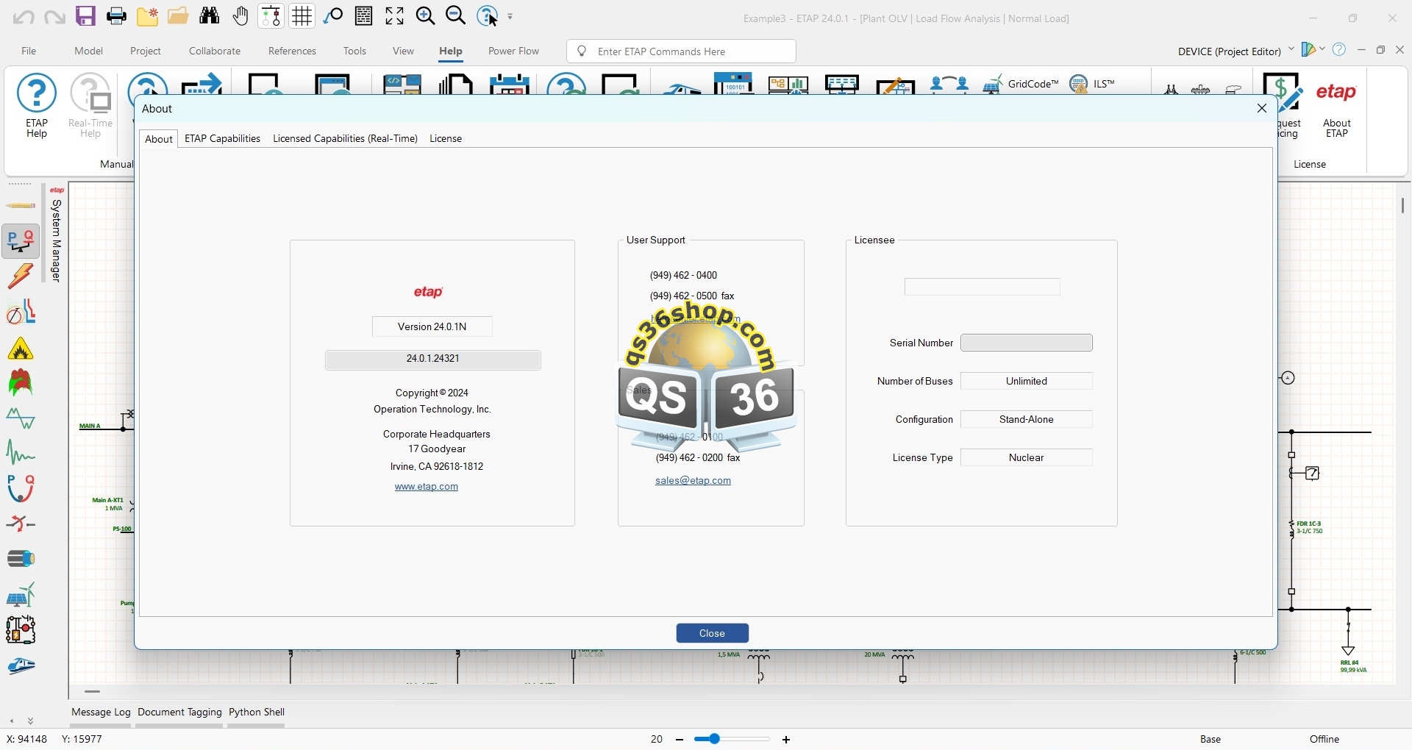Click the Print icon in the quick toolbar
Screen dimensions: 1412x750
point(116,16)
